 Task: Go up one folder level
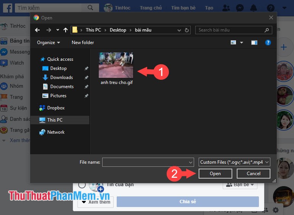tap(66, 30)
